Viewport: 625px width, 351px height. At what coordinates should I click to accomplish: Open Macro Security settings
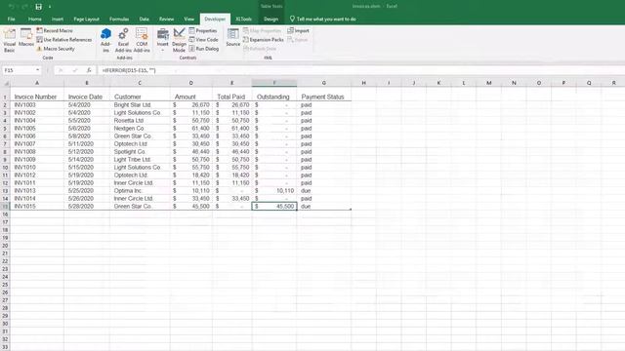click(56, 49)
